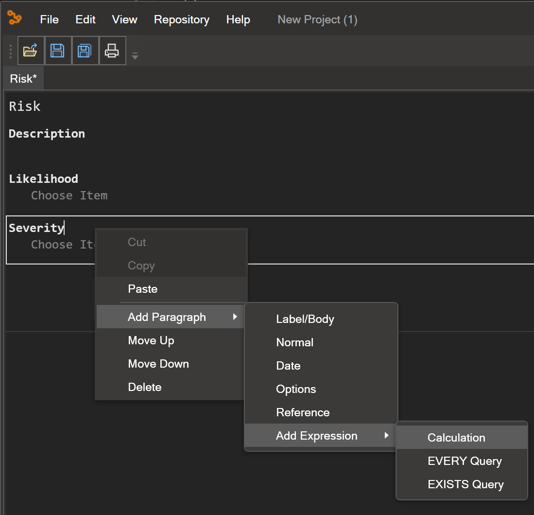The height and width of the screenshot is (515, 534).
Task: Open the View menu
Action: [x=124, y=19]
